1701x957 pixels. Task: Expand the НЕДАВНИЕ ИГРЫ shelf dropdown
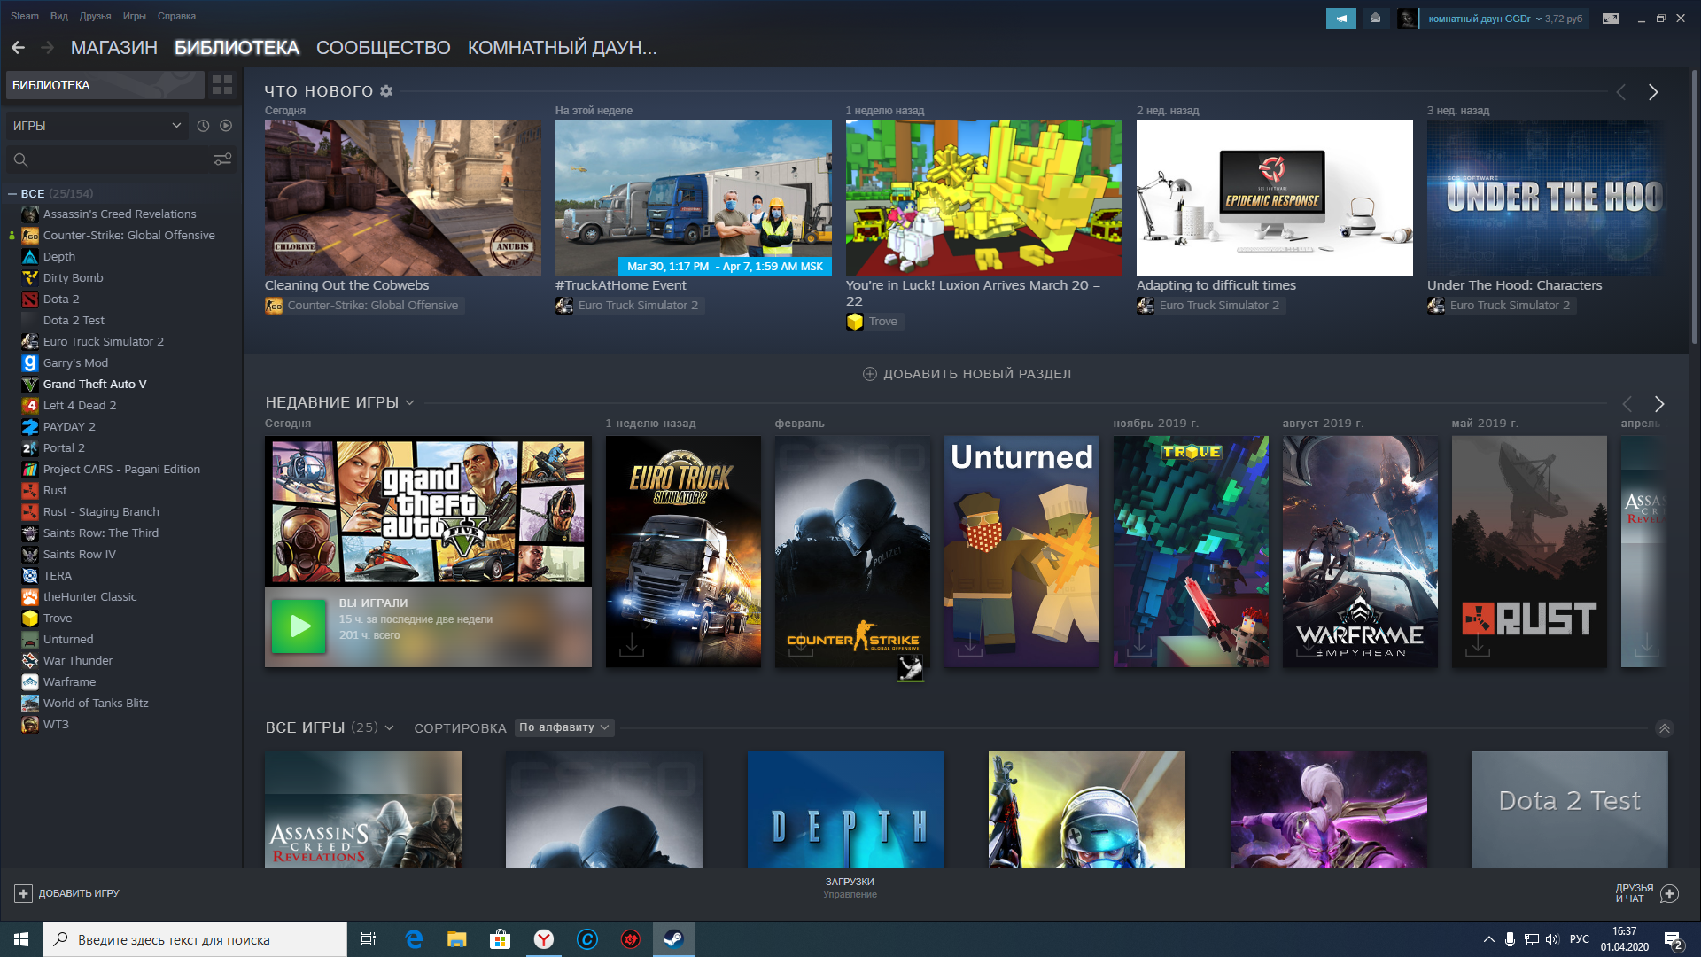410,403
